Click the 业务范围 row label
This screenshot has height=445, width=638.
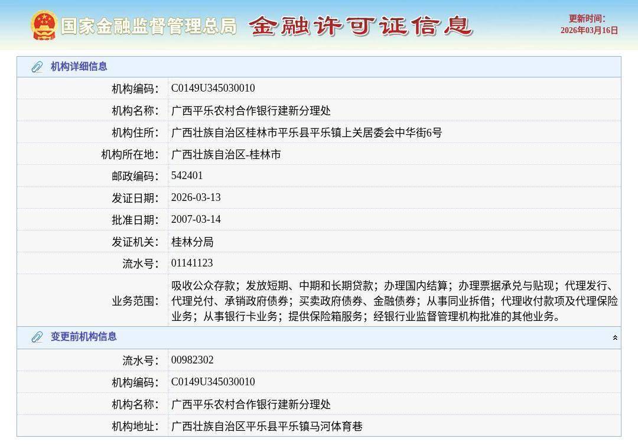(135, 301)
